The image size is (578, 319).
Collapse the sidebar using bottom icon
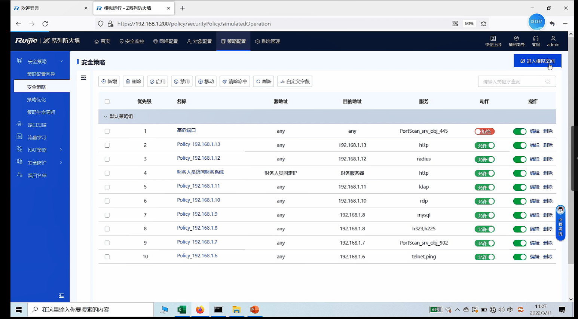(x=61, y=296)
